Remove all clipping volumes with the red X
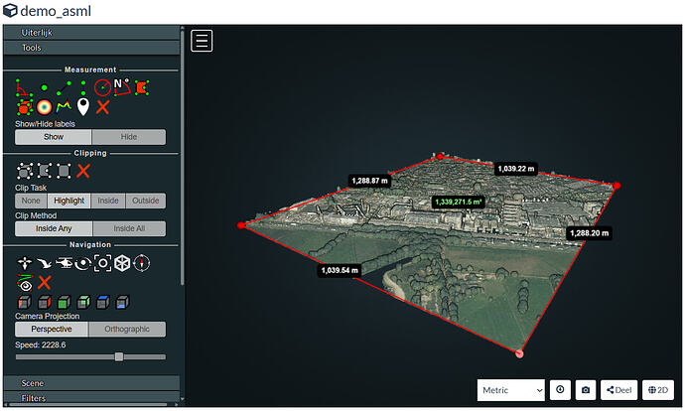 83,171
